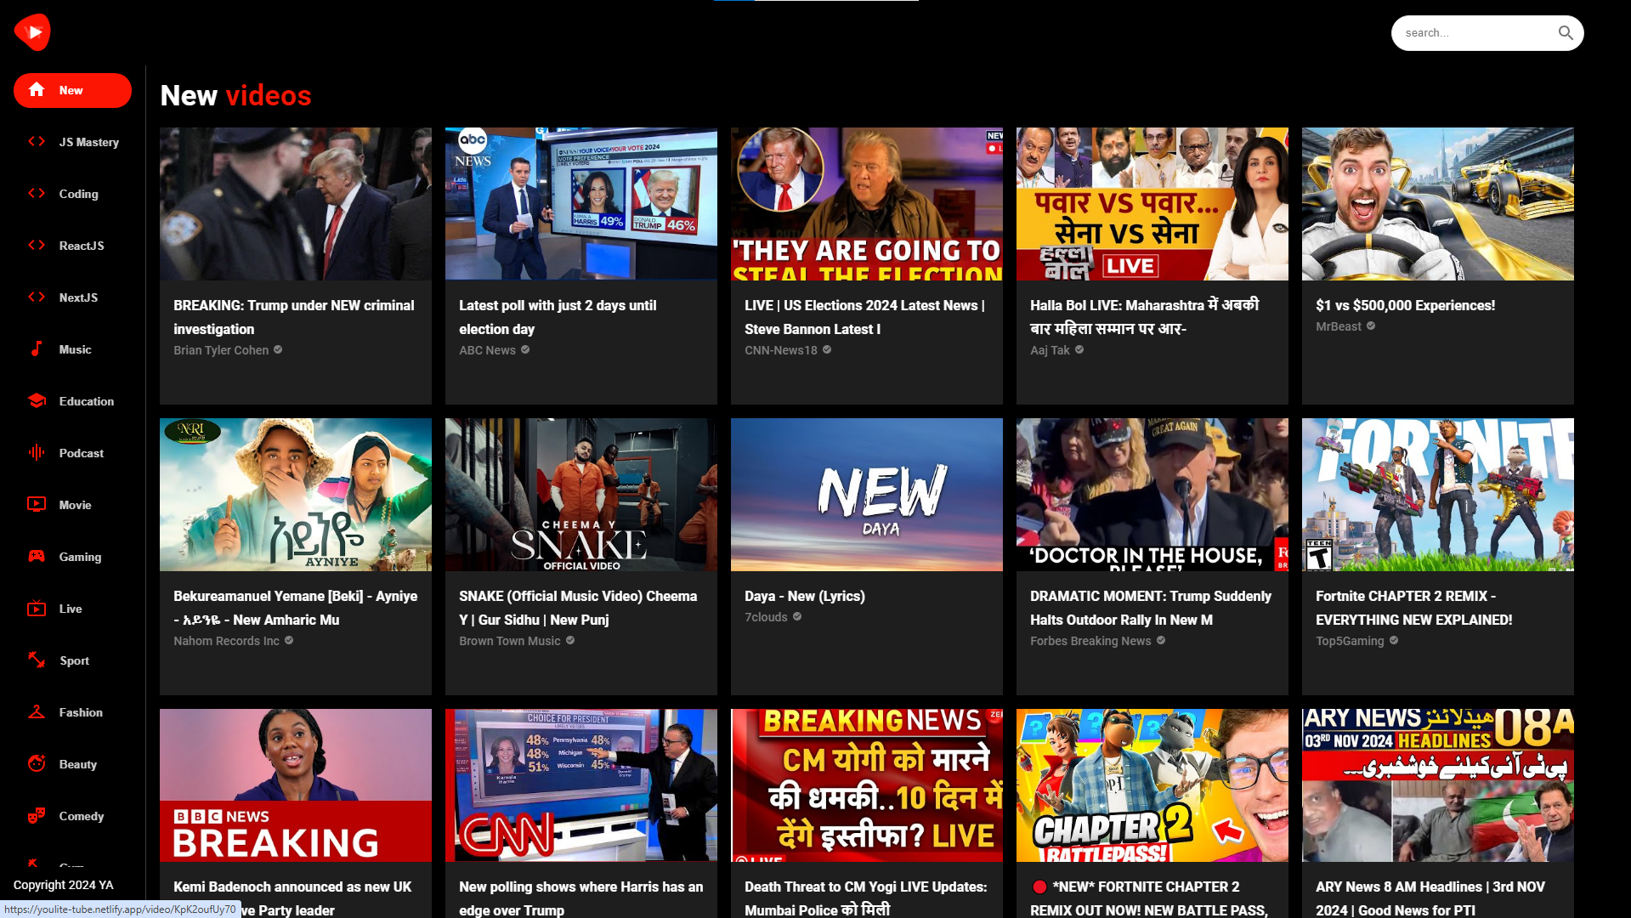
Task: Click the Music note icon in sidebar
Action: (x=37, y=349)
